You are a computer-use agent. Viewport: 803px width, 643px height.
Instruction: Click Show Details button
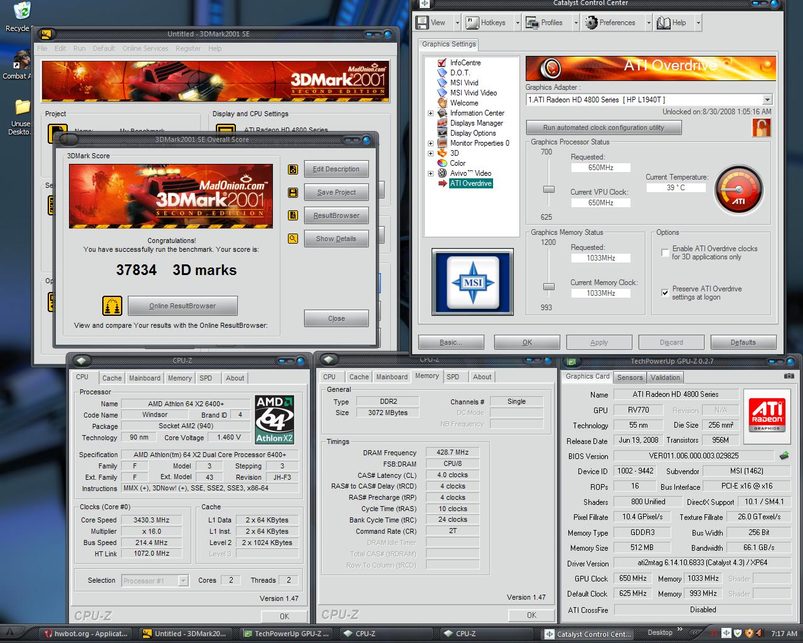(336, 239)
